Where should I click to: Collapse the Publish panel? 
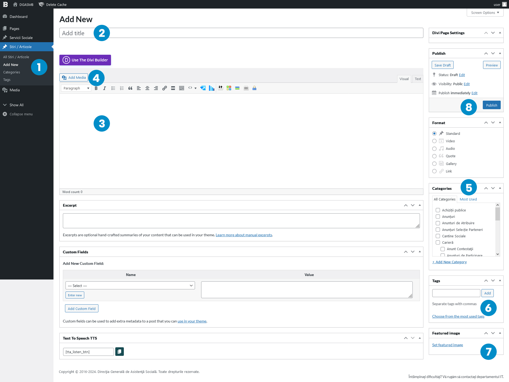pyautogui.click(x=500, y=53)
